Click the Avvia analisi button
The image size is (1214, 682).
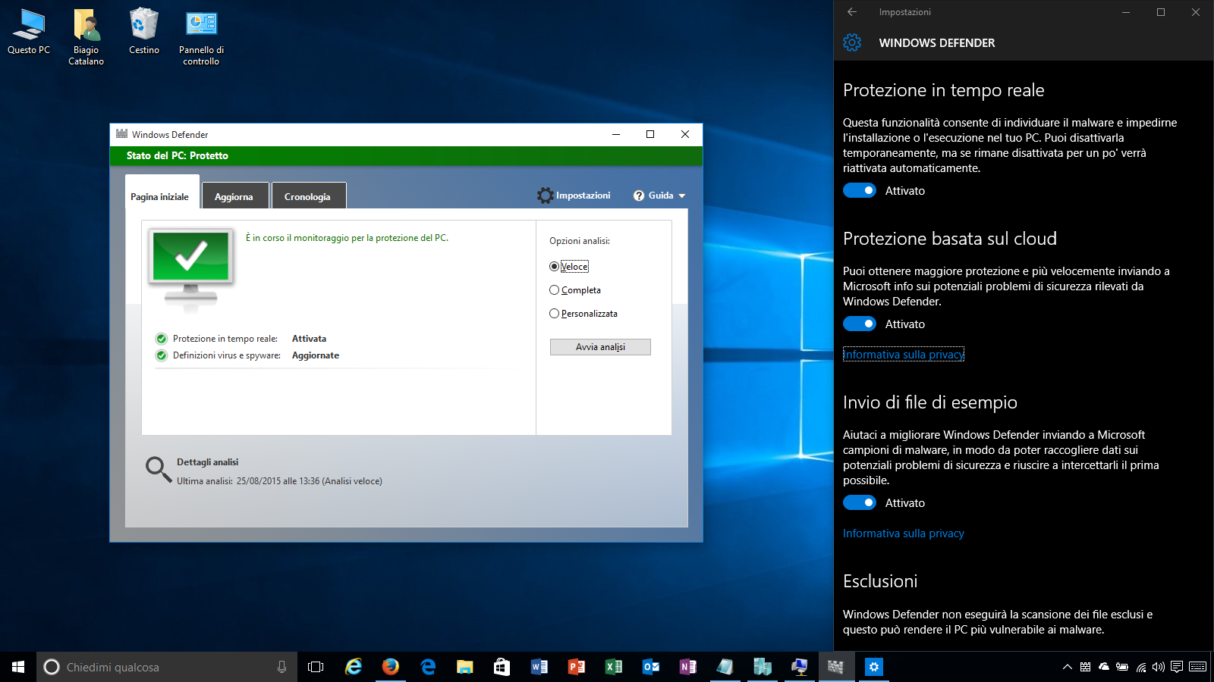(x=600, y=347)
